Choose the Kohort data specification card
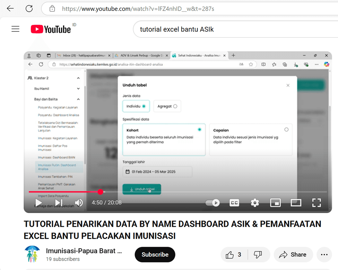This screenshot has width=338, height=270. tap(164, 139)
